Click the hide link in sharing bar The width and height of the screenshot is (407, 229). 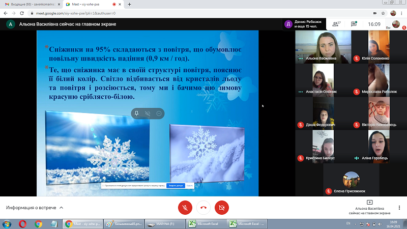(x=190, y=186)
